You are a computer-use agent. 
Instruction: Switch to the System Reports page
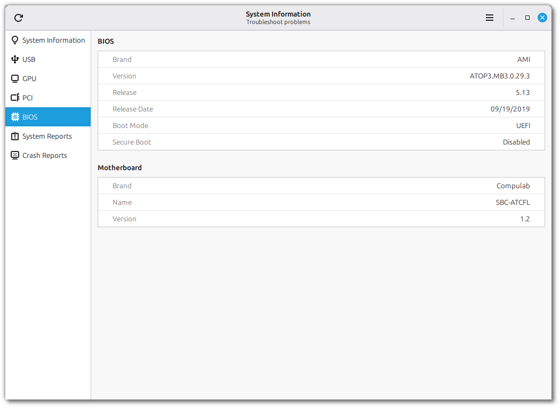[47, 136]
